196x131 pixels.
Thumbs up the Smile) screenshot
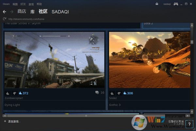pyautogui.click(x=112, y=93)
